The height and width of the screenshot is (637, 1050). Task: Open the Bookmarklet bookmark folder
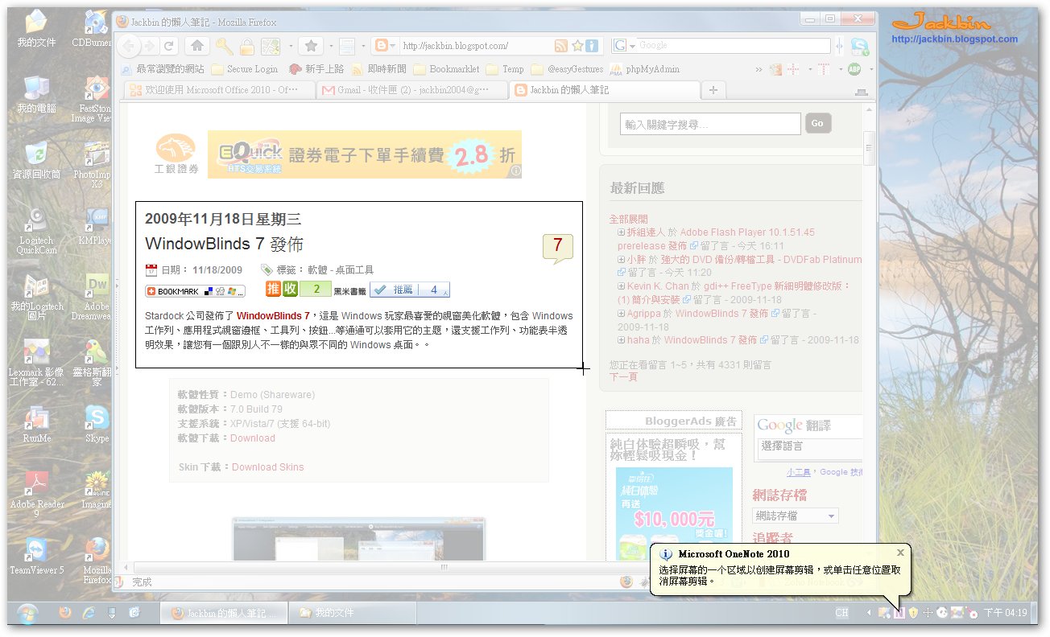pos(446,69)
